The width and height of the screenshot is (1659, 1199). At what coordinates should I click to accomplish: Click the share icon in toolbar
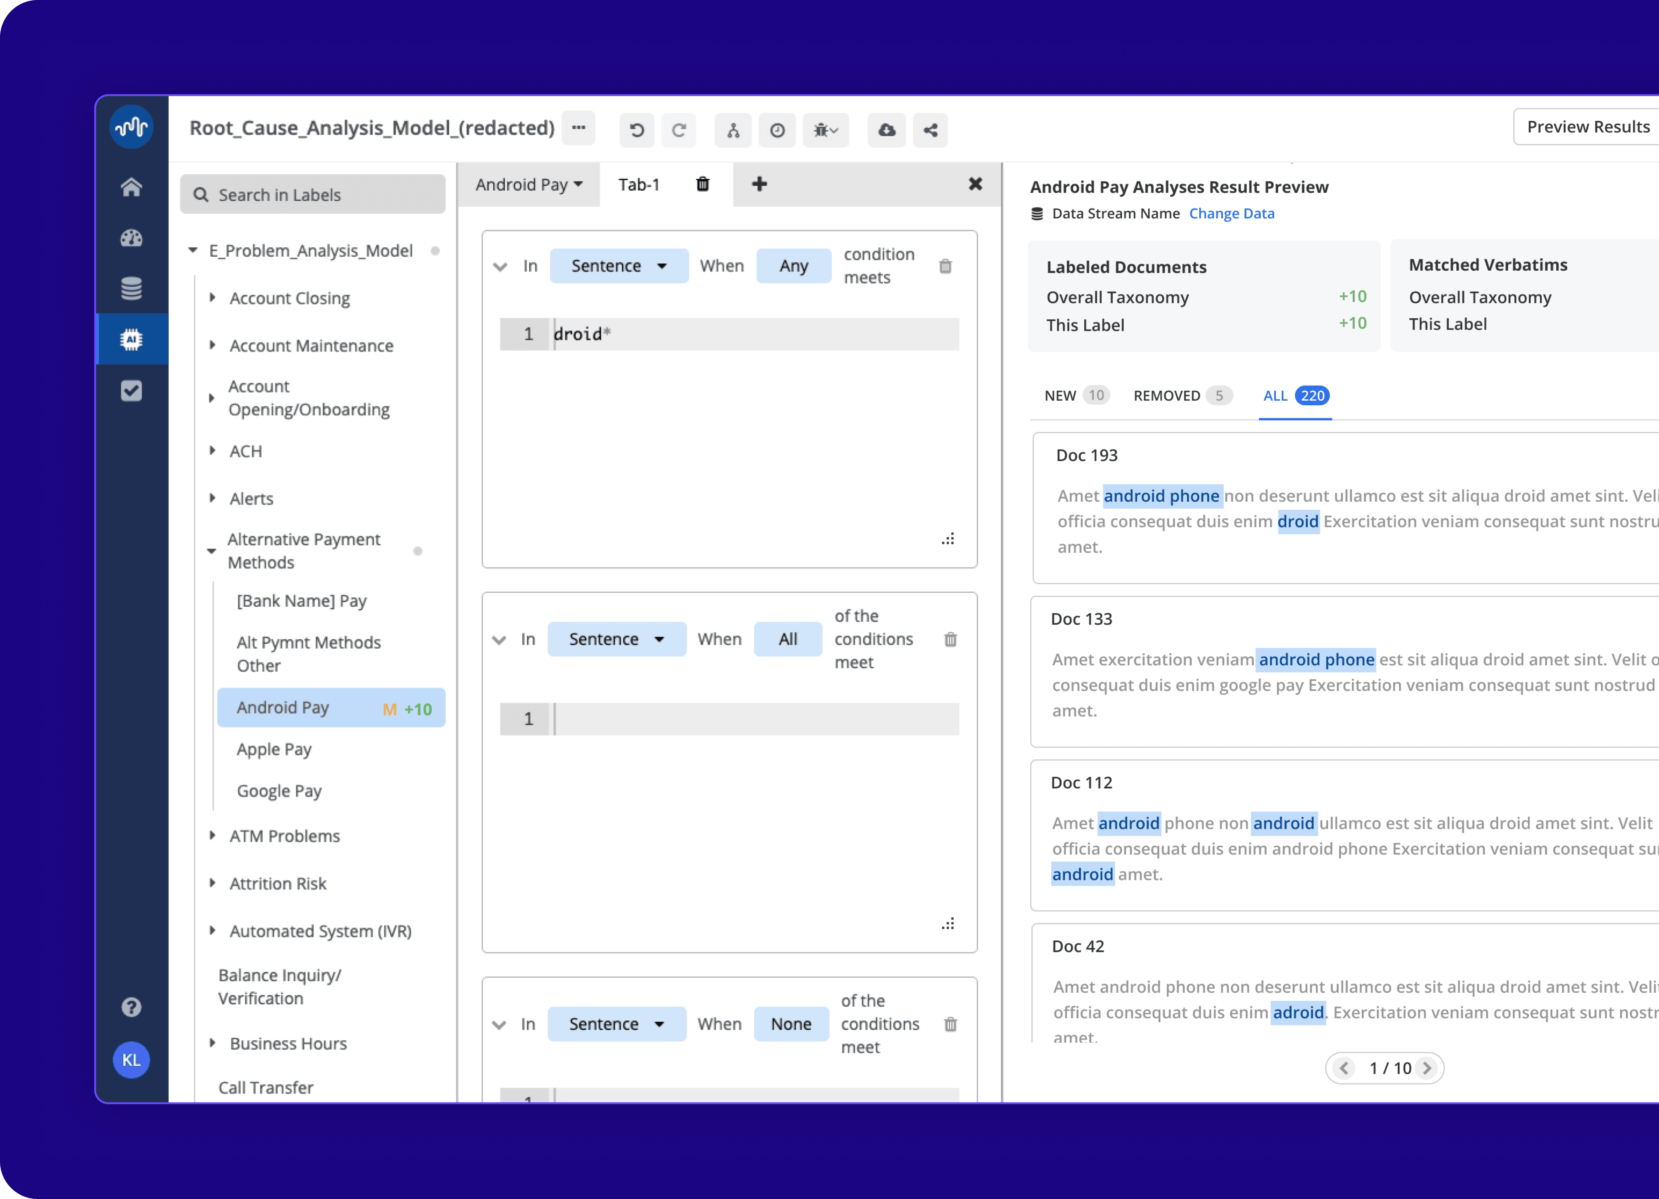[930, 130]
